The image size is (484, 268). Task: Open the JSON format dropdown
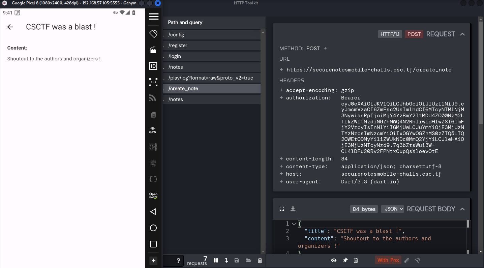[392, 209]
